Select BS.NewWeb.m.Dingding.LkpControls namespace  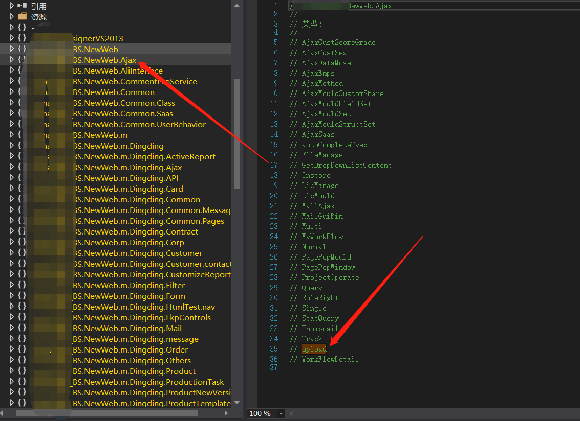[142, 317]
